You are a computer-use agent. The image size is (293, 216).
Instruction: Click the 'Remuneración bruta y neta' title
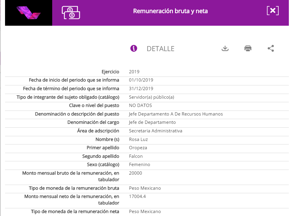click(x=171, y=11)
